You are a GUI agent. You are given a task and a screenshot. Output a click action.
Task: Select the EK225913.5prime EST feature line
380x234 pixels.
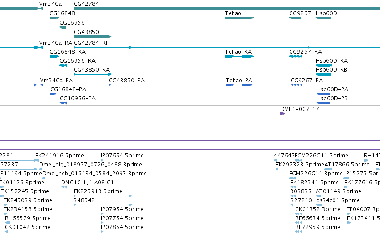103,196
